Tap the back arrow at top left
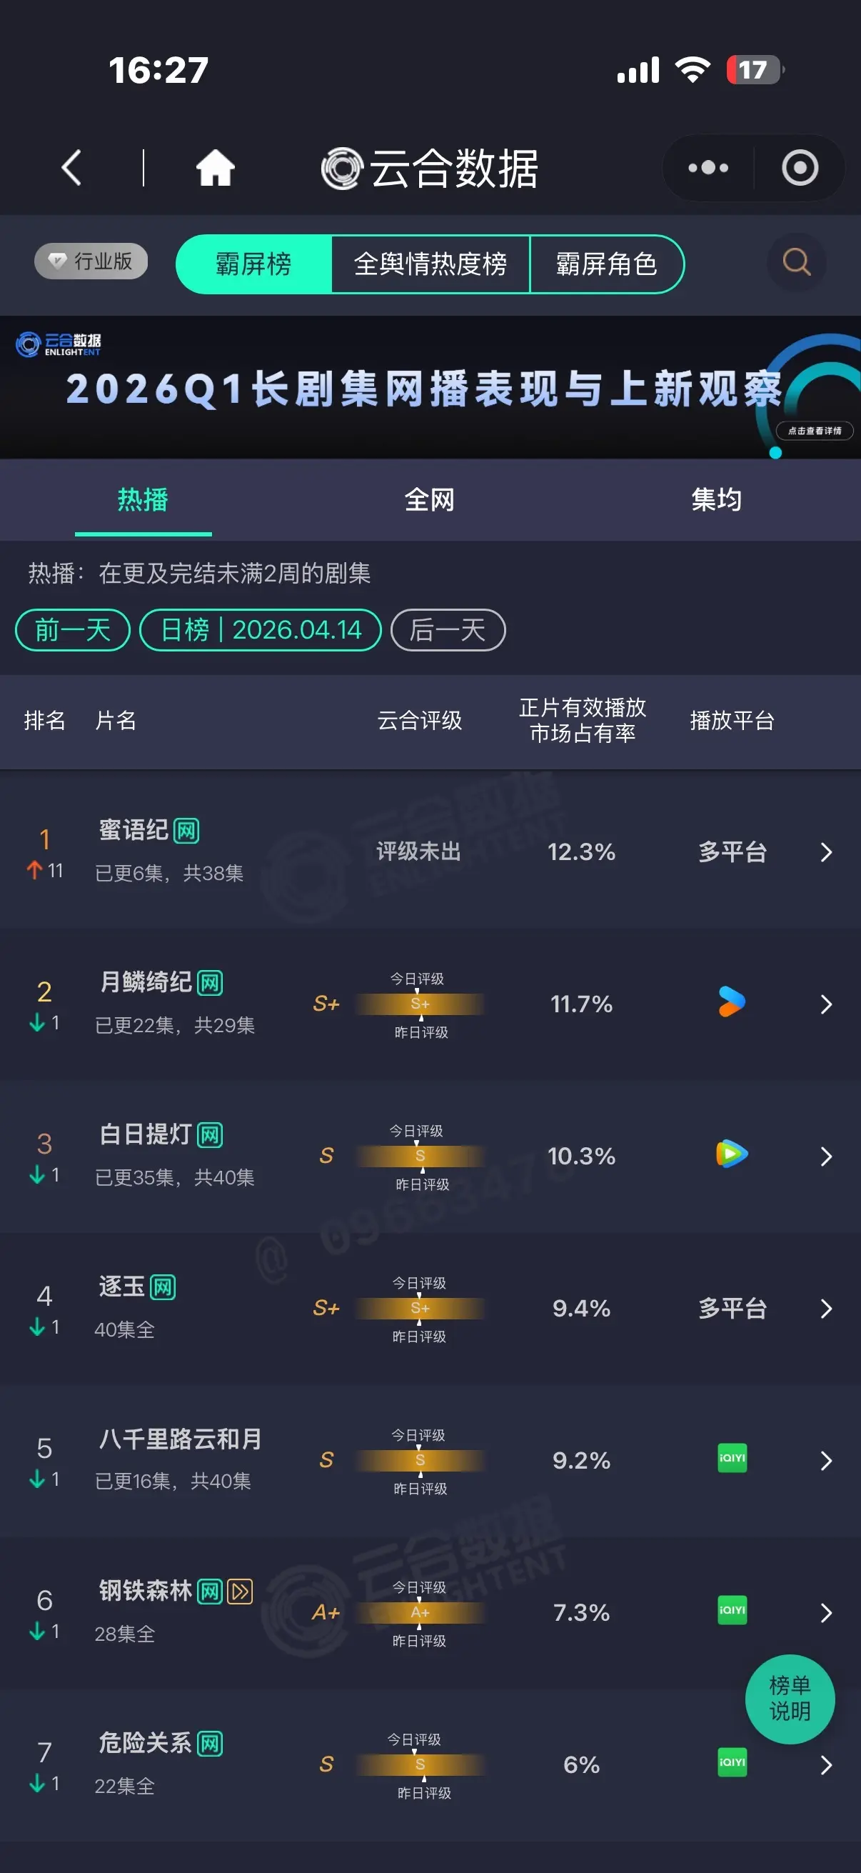Image resolution: width=861 pixels, height=1873 pixels. [71, 168]
